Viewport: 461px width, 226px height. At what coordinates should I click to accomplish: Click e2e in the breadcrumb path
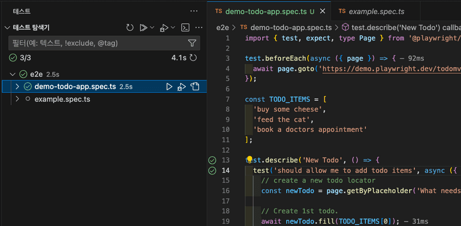222,28
